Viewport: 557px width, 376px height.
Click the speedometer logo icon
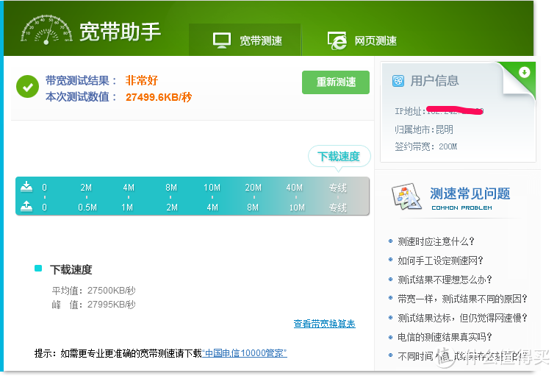[46, 29]
